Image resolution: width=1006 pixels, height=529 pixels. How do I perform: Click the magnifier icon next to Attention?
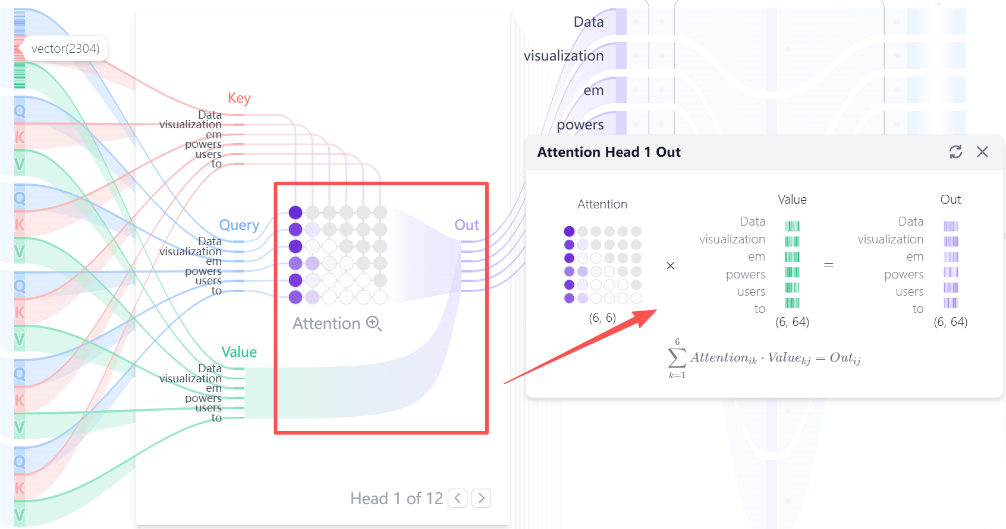[374, 324]
